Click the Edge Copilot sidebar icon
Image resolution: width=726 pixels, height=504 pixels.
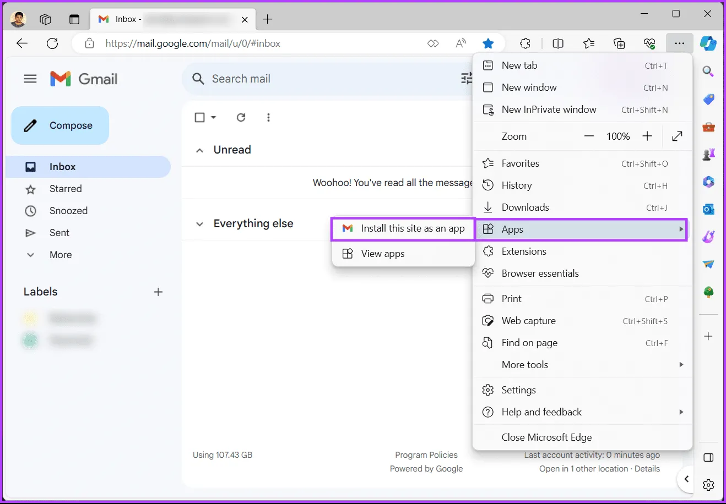point(708,43)
